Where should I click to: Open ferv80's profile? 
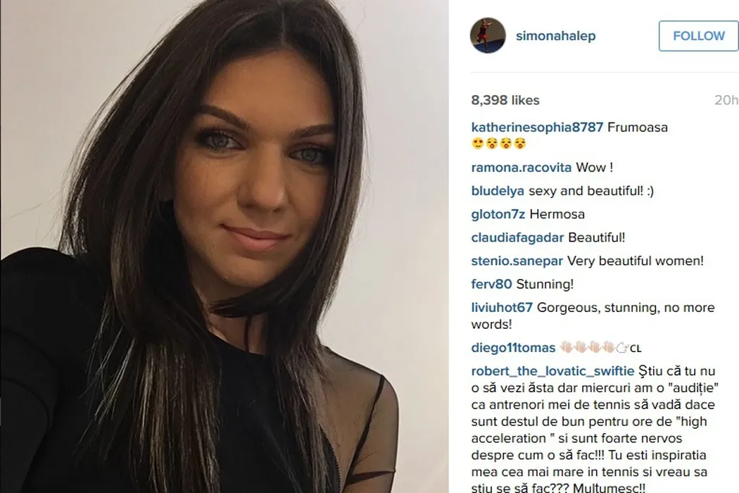(x=491, y=284)
